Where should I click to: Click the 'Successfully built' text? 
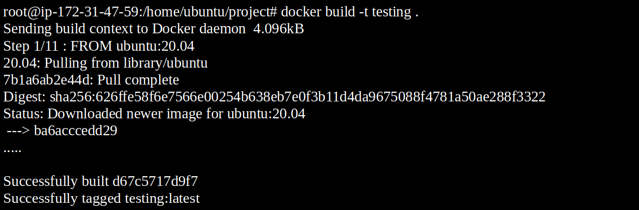[57, 181]
